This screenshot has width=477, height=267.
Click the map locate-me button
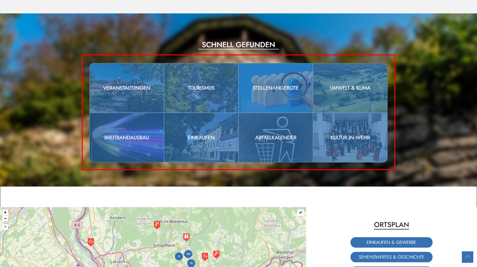click(5, 227)
